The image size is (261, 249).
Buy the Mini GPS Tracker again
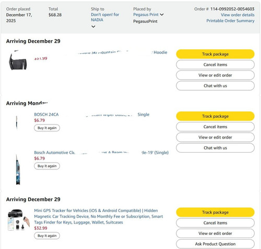click(47, 236)
